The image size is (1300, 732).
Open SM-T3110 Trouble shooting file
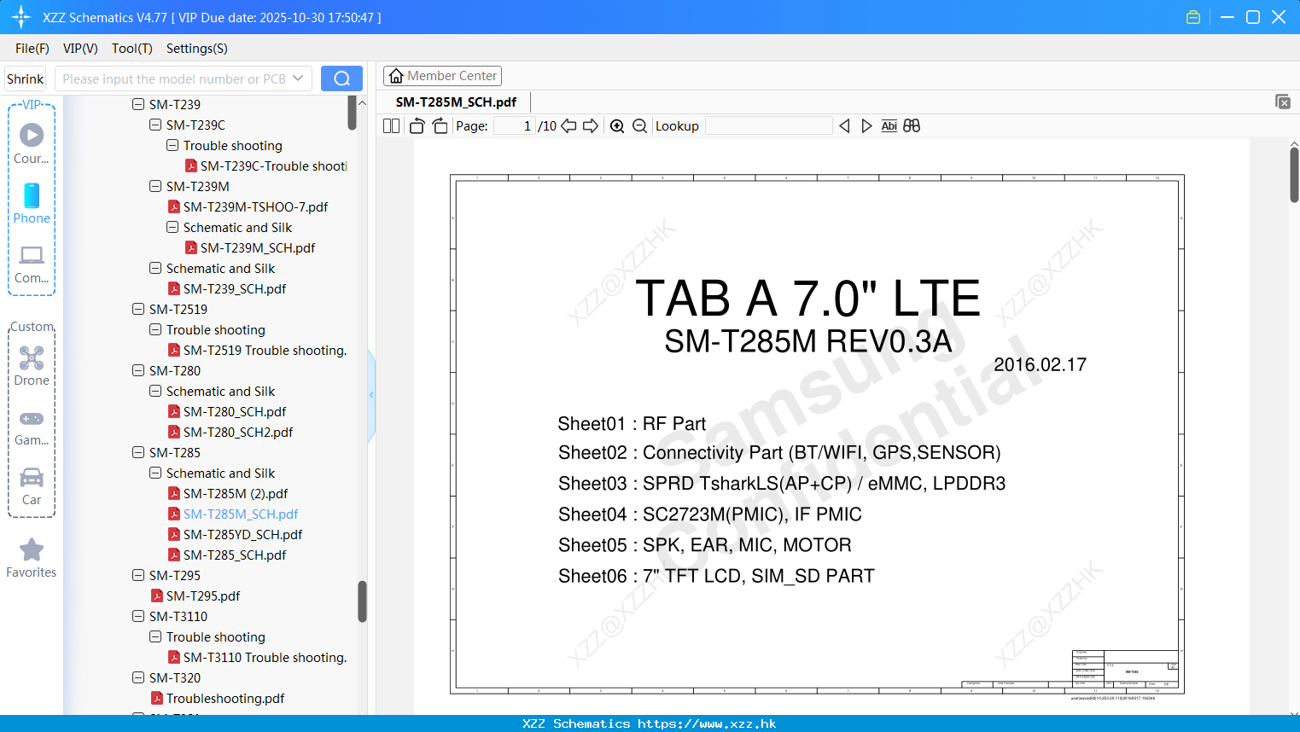[265, 657]
